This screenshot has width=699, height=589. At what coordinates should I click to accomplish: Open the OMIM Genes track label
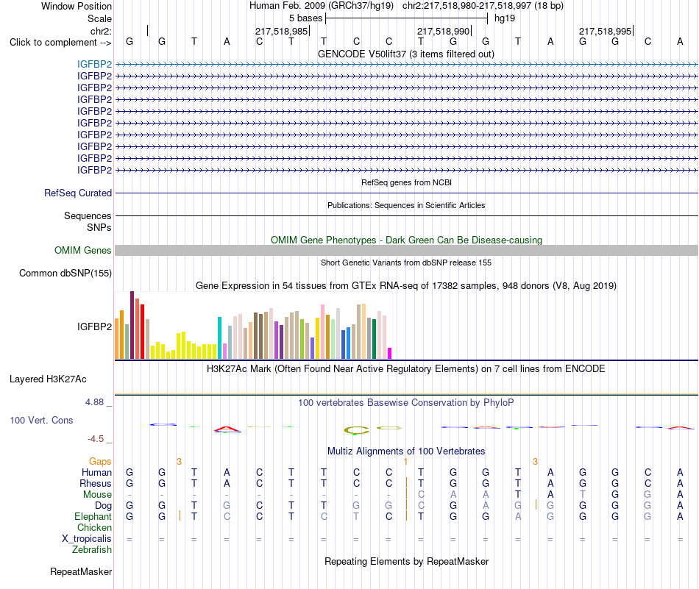pyautogui.click(x=83, y=251)
